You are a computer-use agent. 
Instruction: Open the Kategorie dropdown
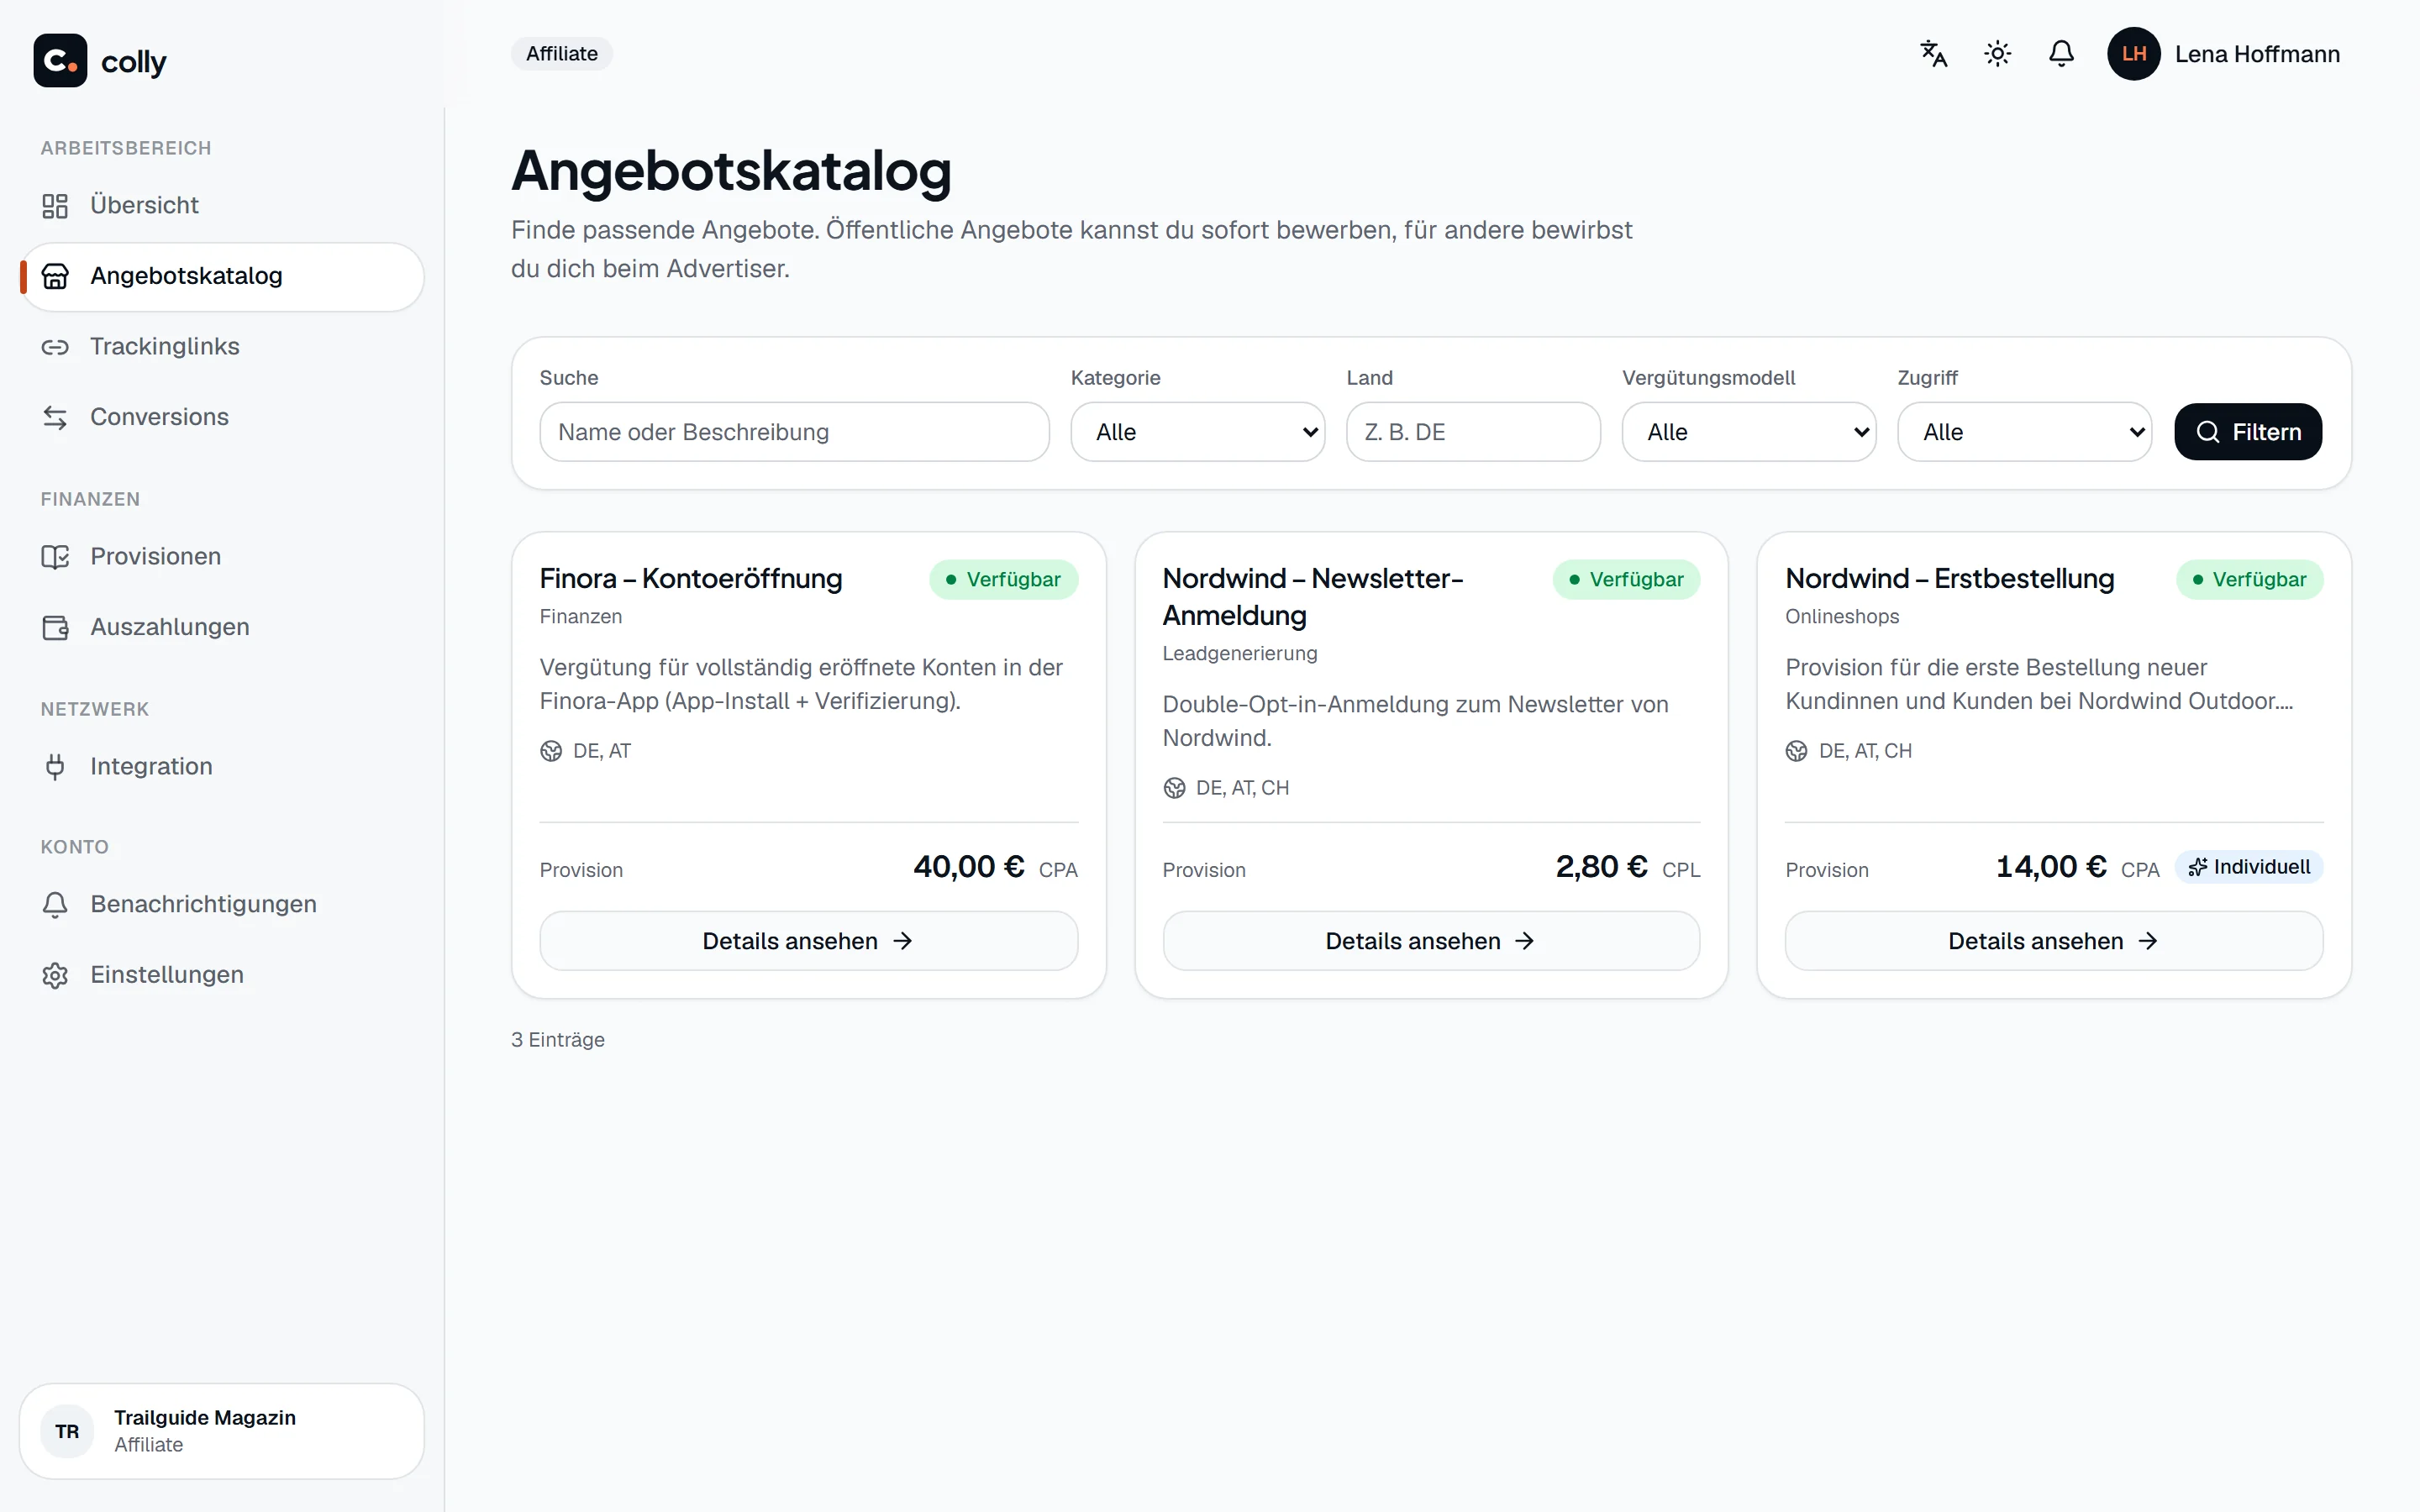pyautogui.click(x=1198, y=432)
